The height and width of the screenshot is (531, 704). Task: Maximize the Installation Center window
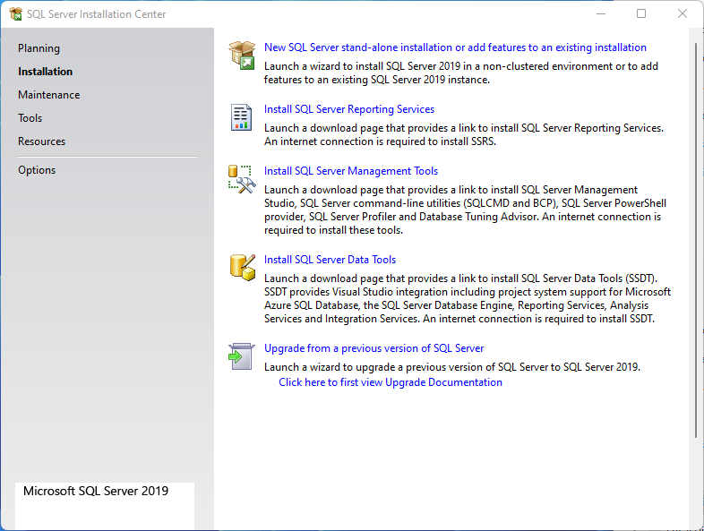tap(641, 14)
